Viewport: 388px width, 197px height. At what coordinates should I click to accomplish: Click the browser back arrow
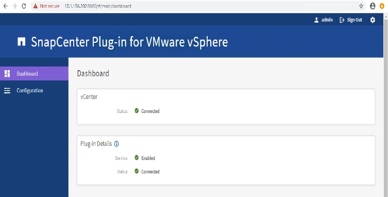coord(5,6)
